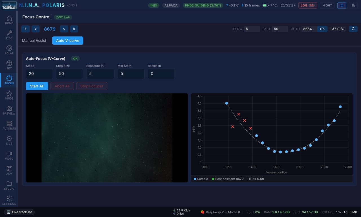
Task: Click the Start AF button
Action: pyautogui.click(x=37, y=86)
